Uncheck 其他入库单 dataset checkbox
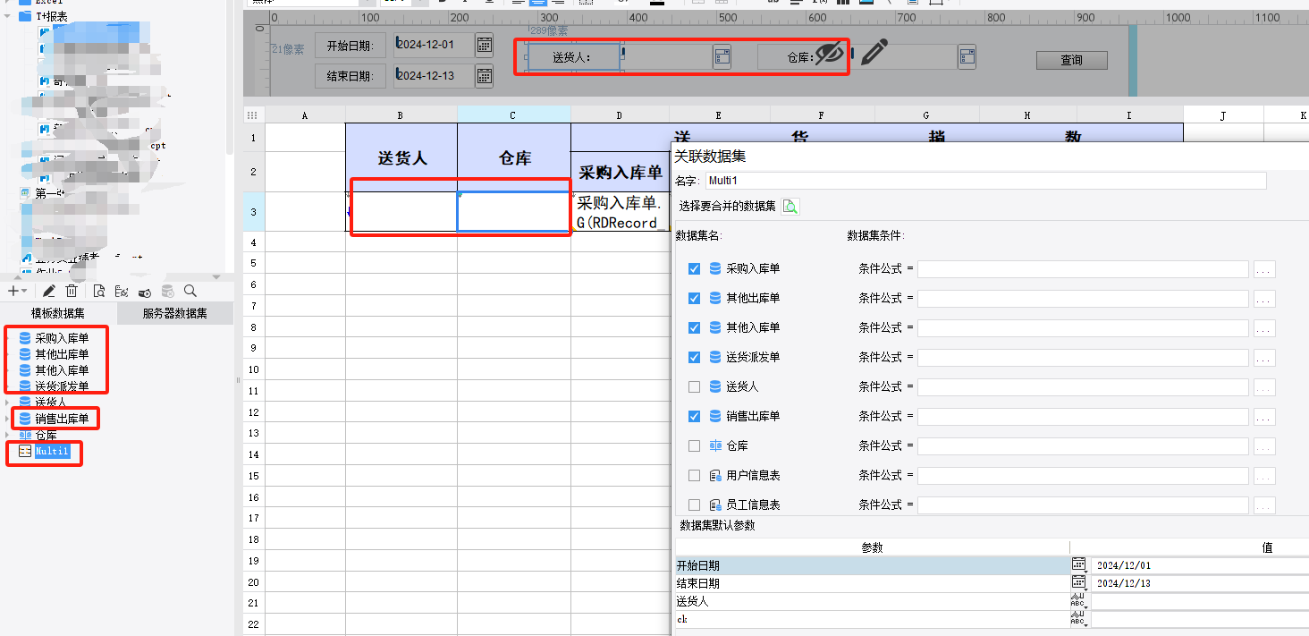The height and width of the screenshot is (636, 1309). pos(695,327)
